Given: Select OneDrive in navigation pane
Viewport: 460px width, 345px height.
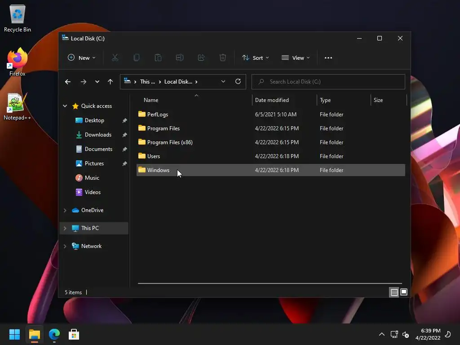Looking at the screenshot, I should click(x=92, y=210).
